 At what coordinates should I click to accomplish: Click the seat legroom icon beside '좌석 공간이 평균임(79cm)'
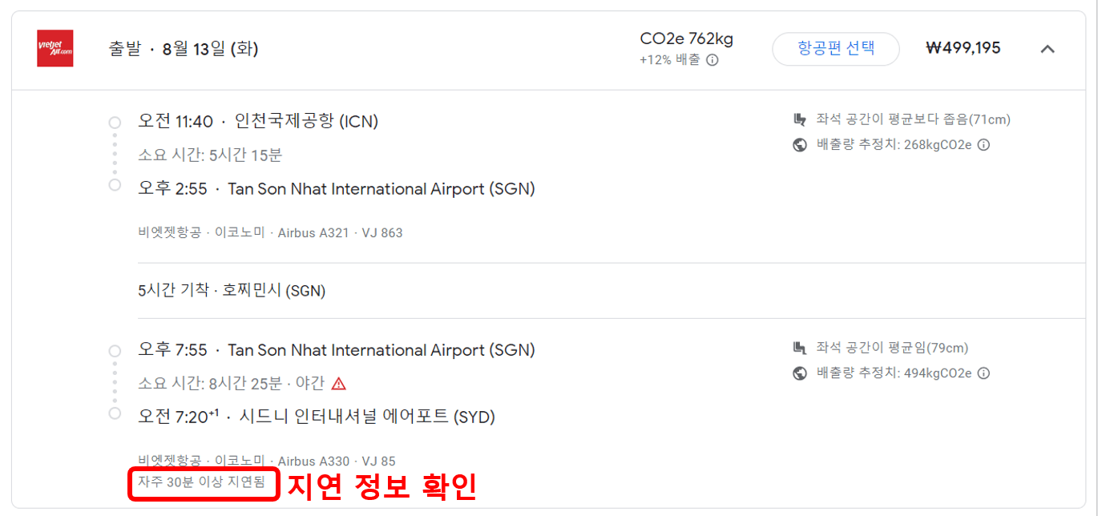pyautogui.click(x=798, y=346)
